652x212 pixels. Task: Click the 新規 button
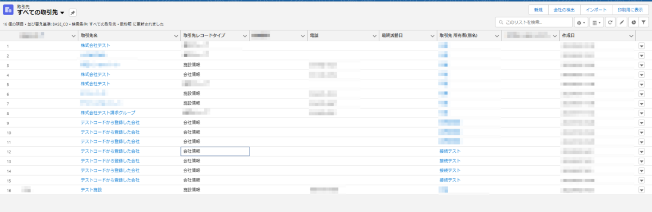[x=538, y=10]
